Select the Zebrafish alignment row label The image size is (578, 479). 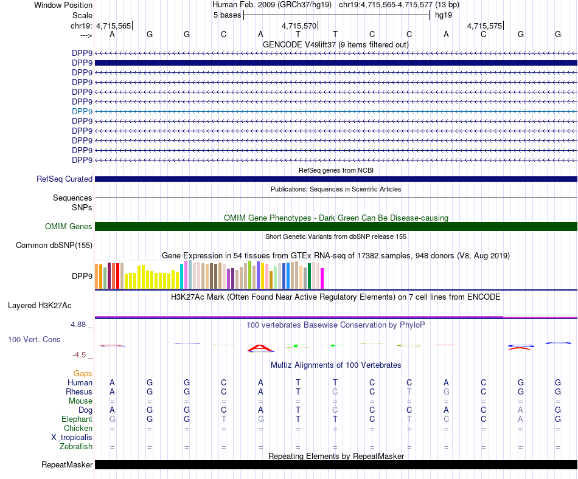point(76,446)
